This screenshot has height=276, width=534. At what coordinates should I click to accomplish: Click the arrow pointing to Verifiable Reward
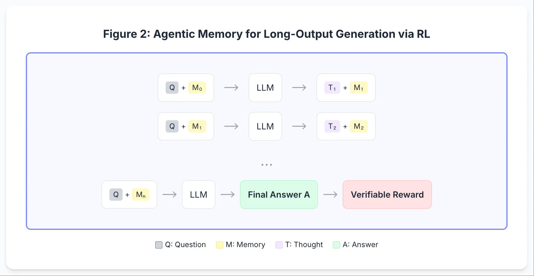click(330, 195)
